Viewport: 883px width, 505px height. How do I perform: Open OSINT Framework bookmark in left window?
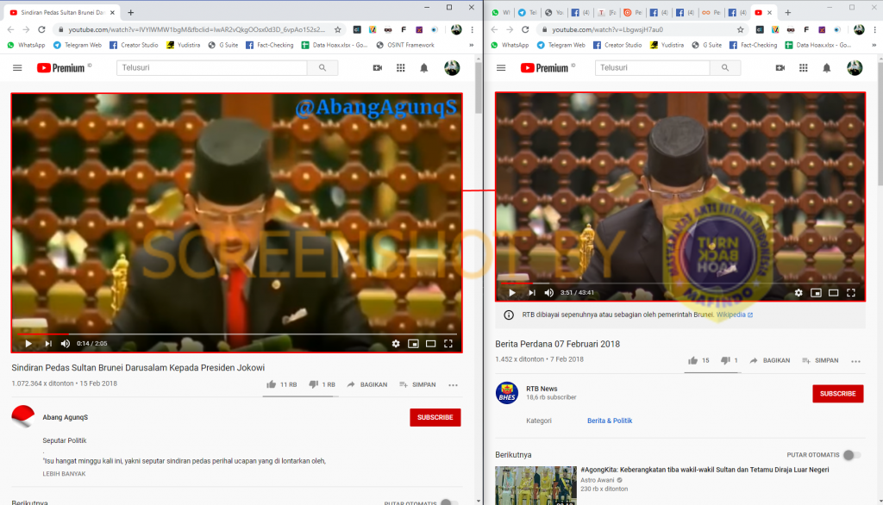click(x=405, y=45)
